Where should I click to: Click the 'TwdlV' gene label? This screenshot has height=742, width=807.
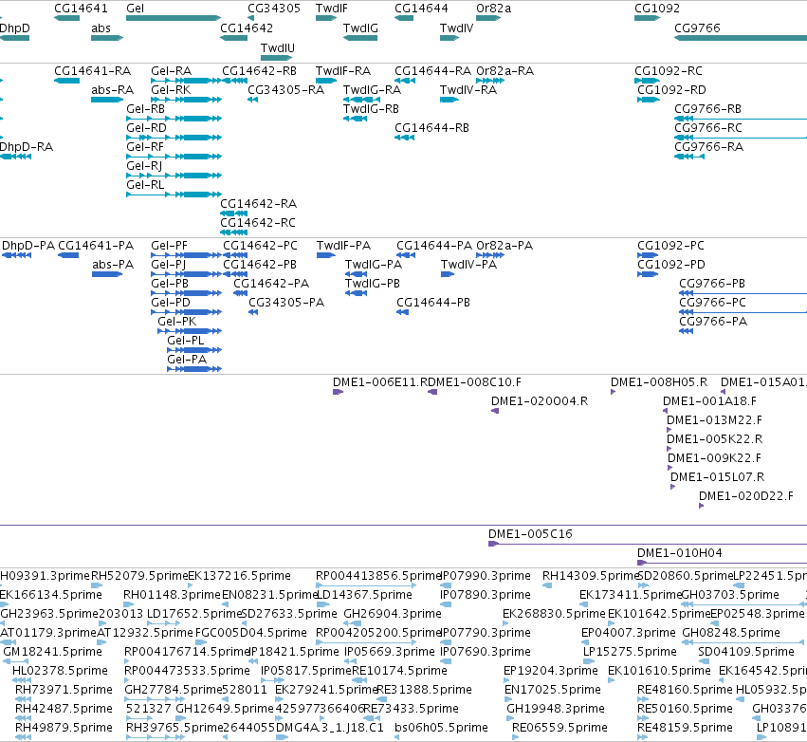(456, 28)
